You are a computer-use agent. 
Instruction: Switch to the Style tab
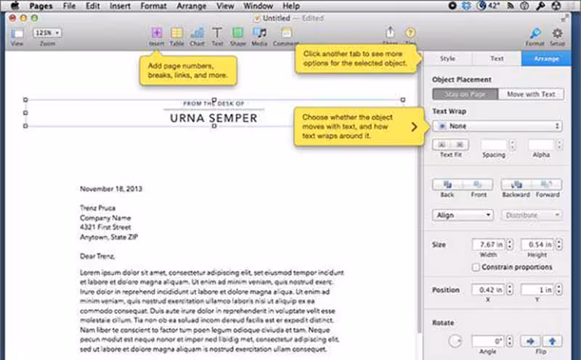click(x=447, y=59)
